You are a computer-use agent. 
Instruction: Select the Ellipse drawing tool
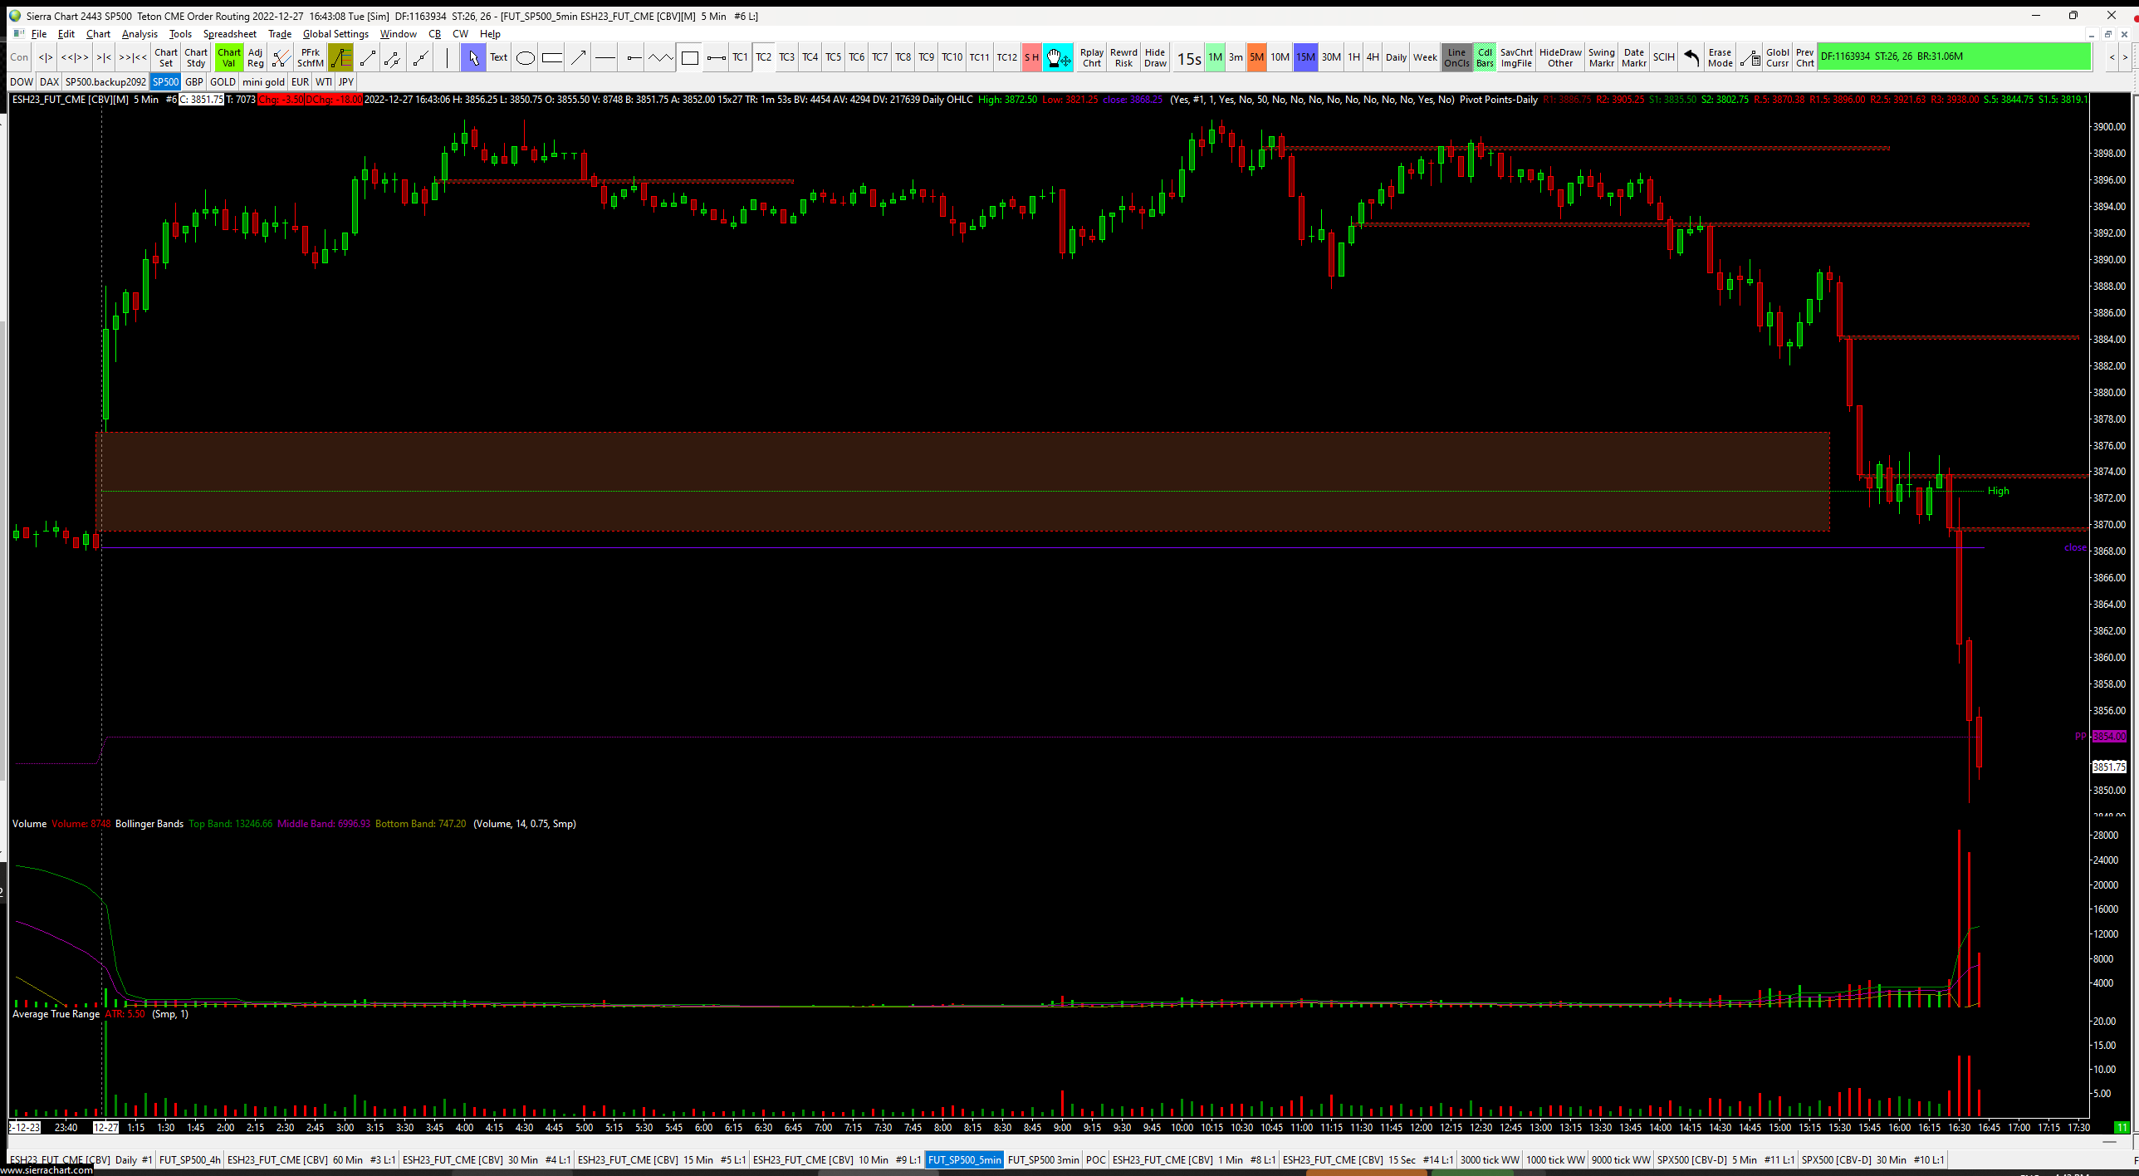(x=525, y=57)
